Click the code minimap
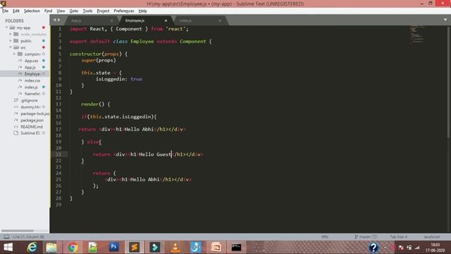 (418, 34)
